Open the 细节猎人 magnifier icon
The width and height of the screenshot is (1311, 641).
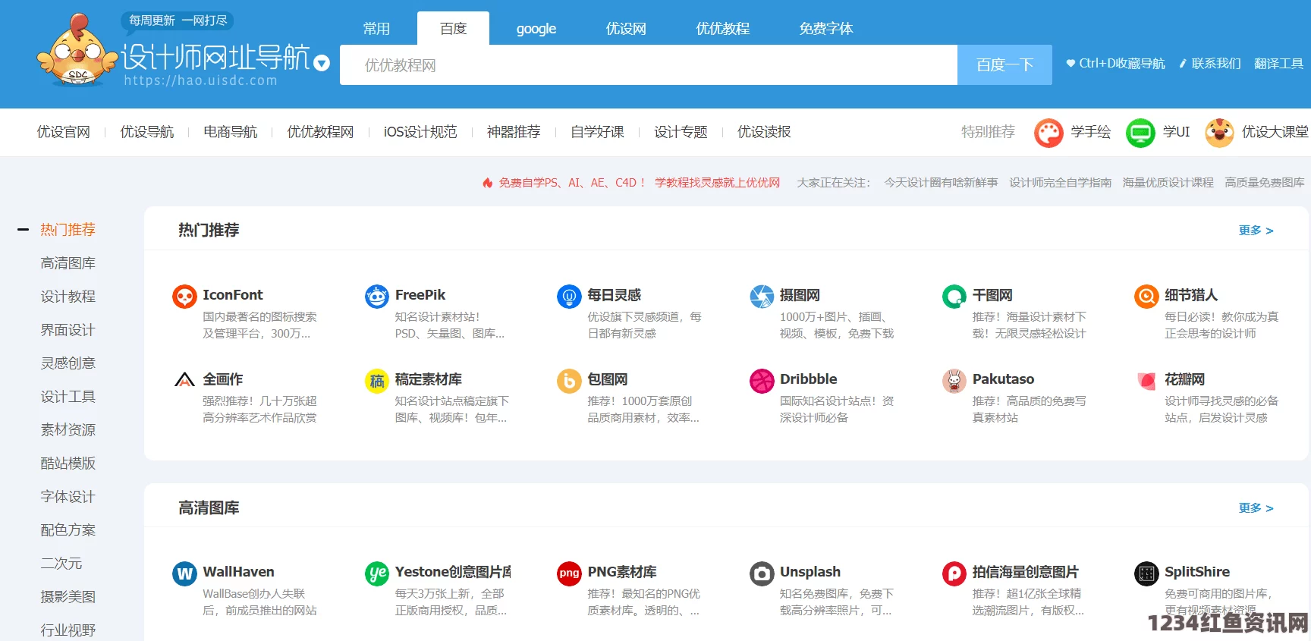1146,297
